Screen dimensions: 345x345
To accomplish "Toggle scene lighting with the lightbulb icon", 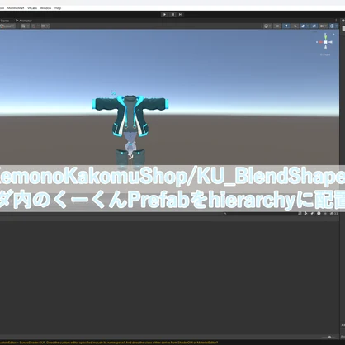I will [286, 26].
